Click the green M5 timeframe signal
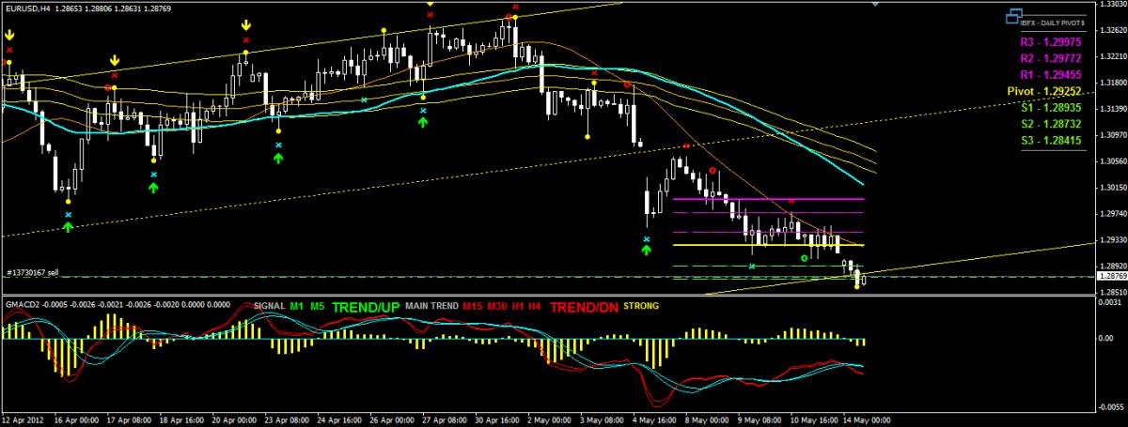The image size is (1128, 427). 318,306
